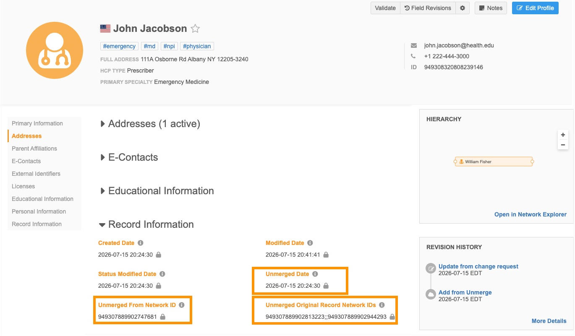Click lock icon beside Unmerged From Network ID value
The image size is (575, 336).
pyautogui.click(x=163, y=317)
